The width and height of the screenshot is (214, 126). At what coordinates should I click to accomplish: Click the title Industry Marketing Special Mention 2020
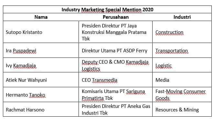tap(107, 10)
